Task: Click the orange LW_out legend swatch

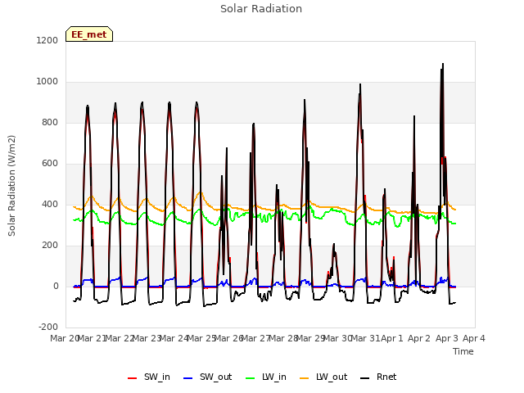Action: click(305, 378)
